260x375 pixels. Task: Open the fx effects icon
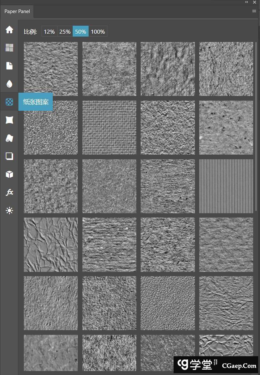pos(9,192)
